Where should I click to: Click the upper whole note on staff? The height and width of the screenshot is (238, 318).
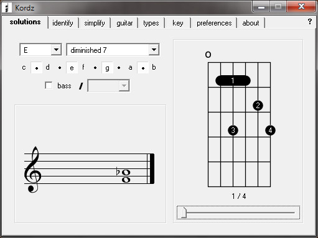[x=126, y=172]
